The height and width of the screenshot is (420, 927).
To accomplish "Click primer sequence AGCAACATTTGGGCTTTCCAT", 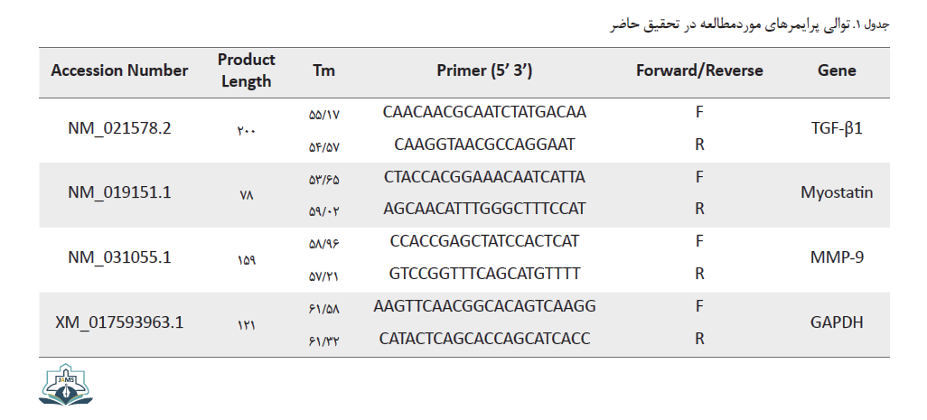I will click(485, 209).
